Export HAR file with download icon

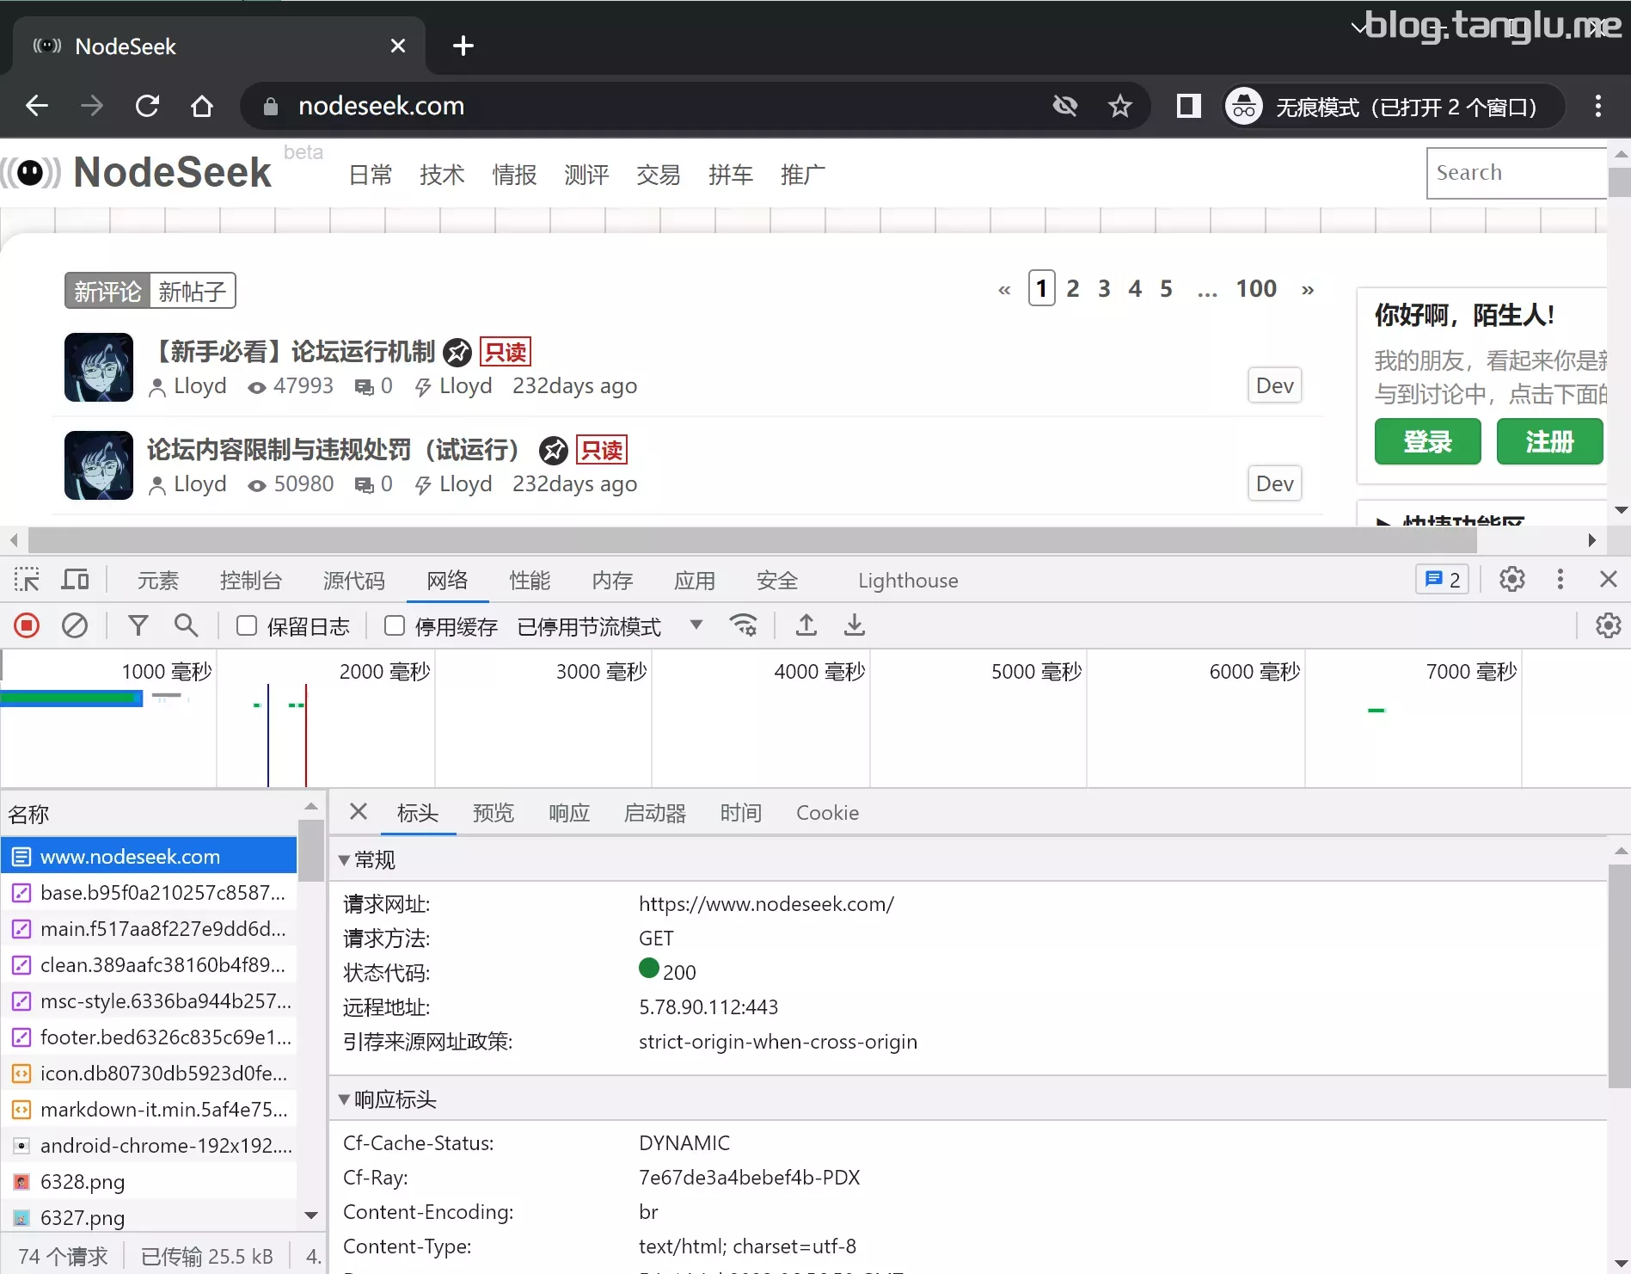tap(854, 625)
